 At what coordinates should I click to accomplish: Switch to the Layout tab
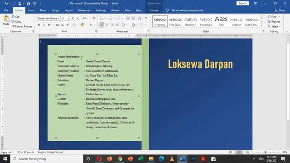point(68,10)
